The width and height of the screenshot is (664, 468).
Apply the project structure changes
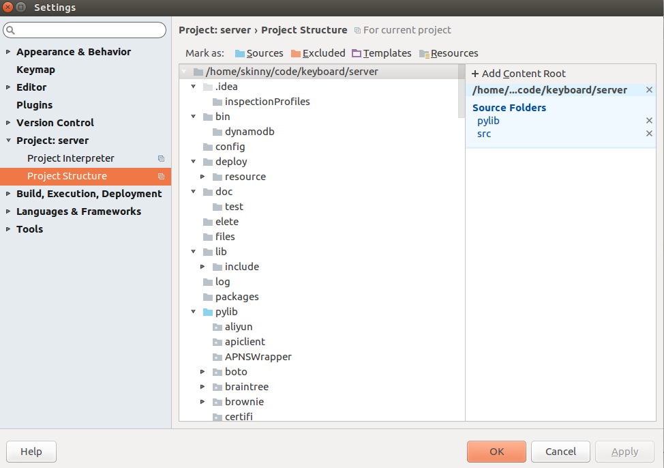tap(624, 452)
